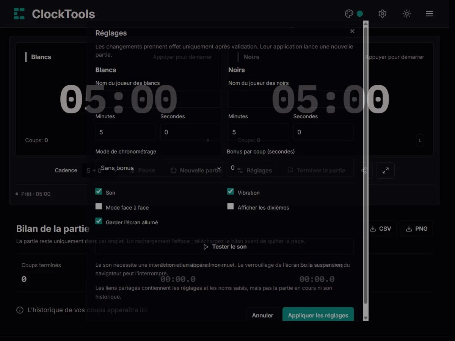Click the "Prêt · 05:00" status text

[36, 194]
